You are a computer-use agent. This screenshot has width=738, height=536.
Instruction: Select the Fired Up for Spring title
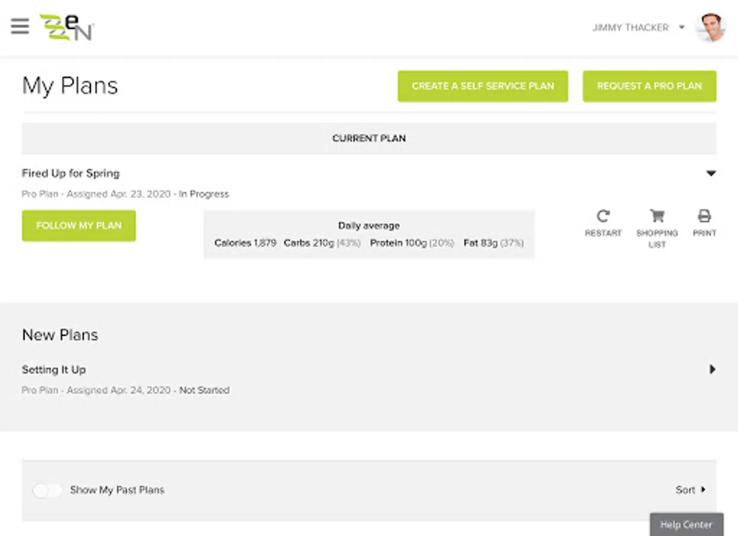pos(71,173)
